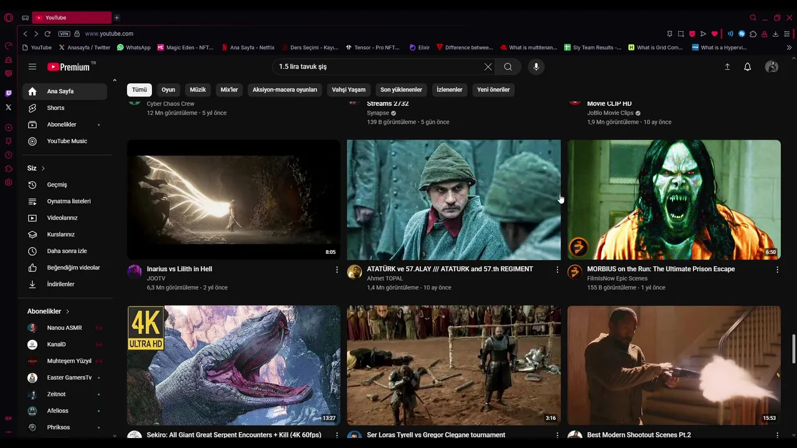Open İndirilenler in the sidebar
The image size is (797, 448).
coord(65,284)
